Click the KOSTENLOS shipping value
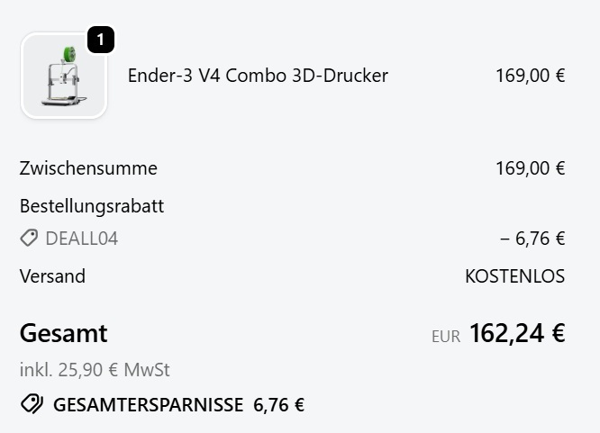 tap(514, 276)
